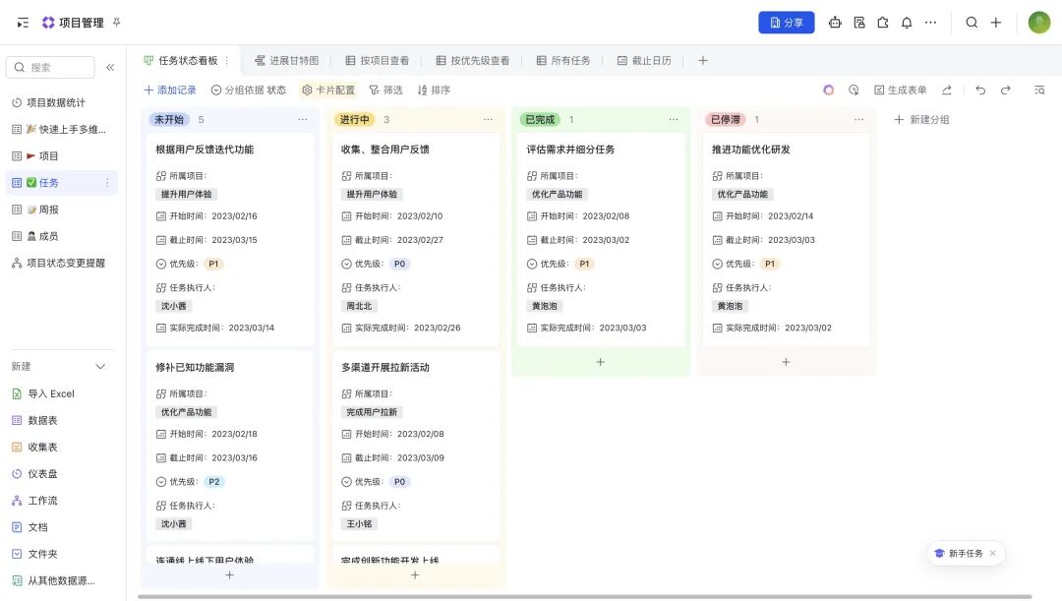Collapse the 新建 section chevron

click(99, 367)
